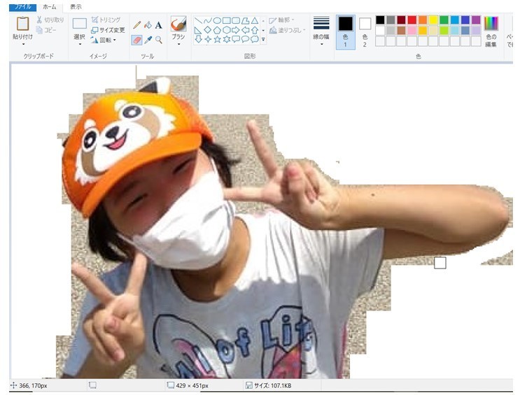Choose the Rounded rectangle shape

point(236,21)
